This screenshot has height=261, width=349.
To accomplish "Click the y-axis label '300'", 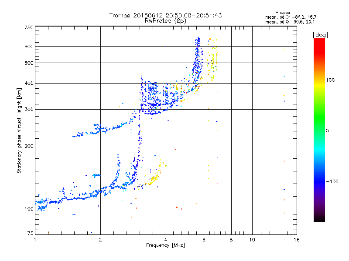I will coord(29,110).
